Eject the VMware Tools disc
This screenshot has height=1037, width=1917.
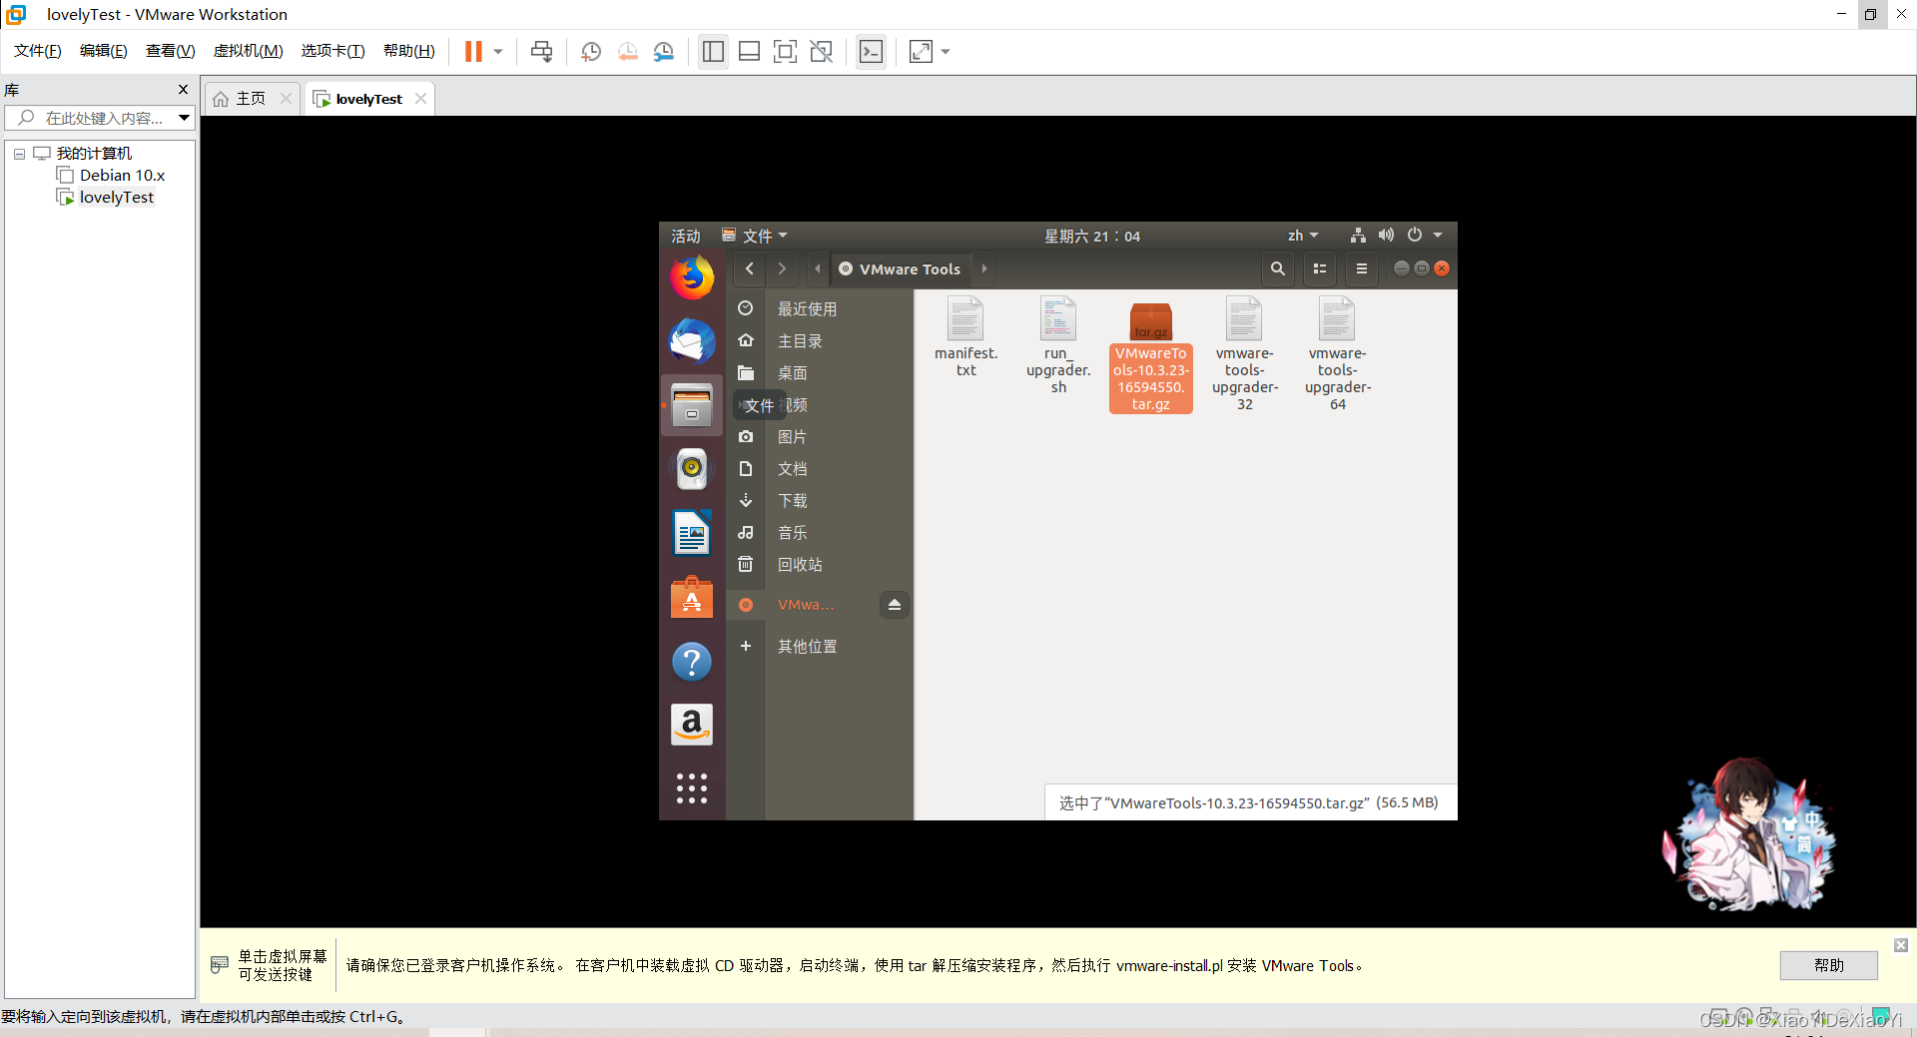point(895,605)
